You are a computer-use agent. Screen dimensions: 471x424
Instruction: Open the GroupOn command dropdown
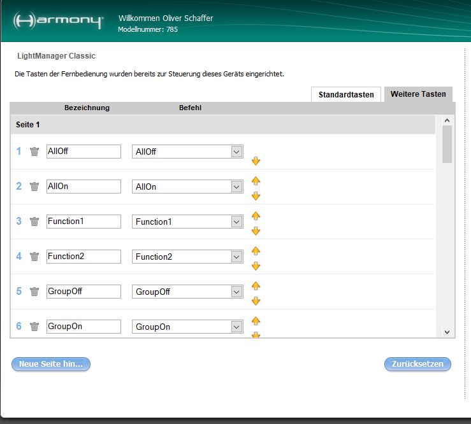[x=236, y=327]
